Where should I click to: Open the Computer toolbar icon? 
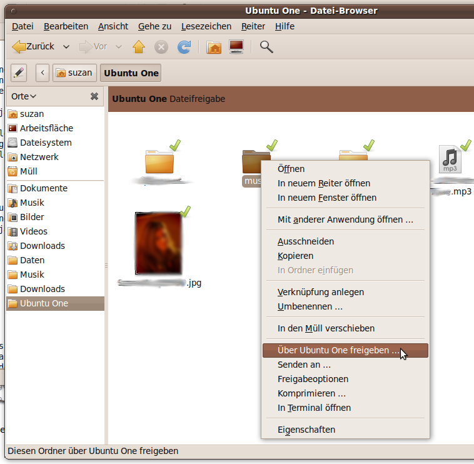236,46
